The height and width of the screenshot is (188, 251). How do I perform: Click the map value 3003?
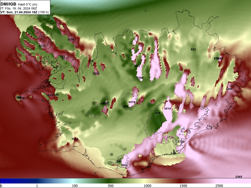124,165
